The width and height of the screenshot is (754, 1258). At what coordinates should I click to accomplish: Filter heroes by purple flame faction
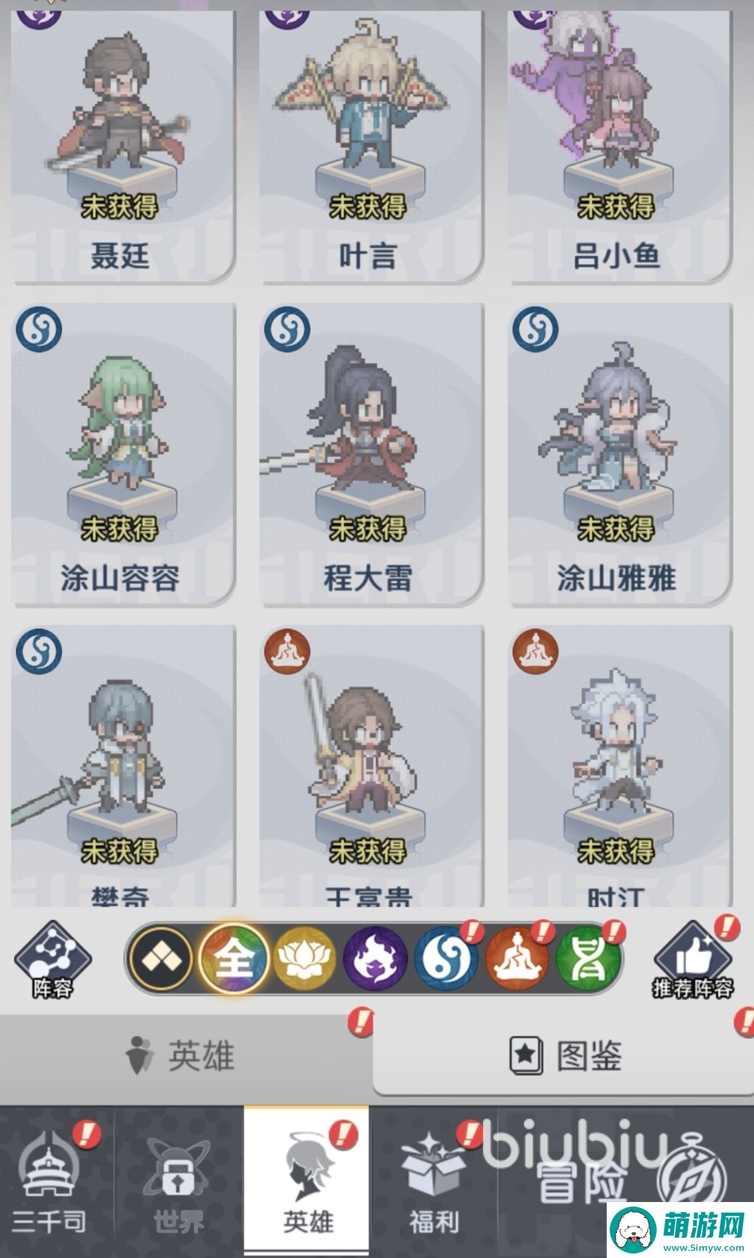376,959
